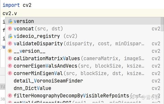Choose vconcat(src, dst) completion
Image resolution: width=164 pixels, height=104 pixels.
click(x=83, y=29)
